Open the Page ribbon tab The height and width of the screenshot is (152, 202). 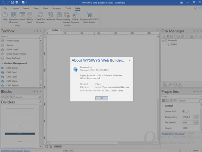click(36, 8)
